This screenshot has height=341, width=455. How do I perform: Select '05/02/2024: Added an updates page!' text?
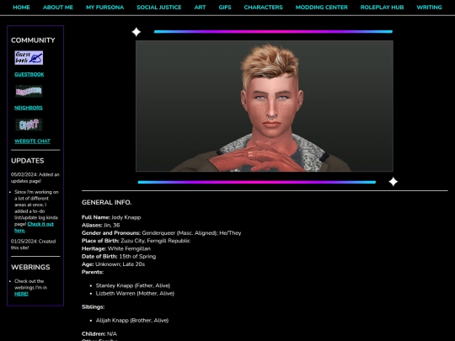pyautogui.click(x=35, y=178)
